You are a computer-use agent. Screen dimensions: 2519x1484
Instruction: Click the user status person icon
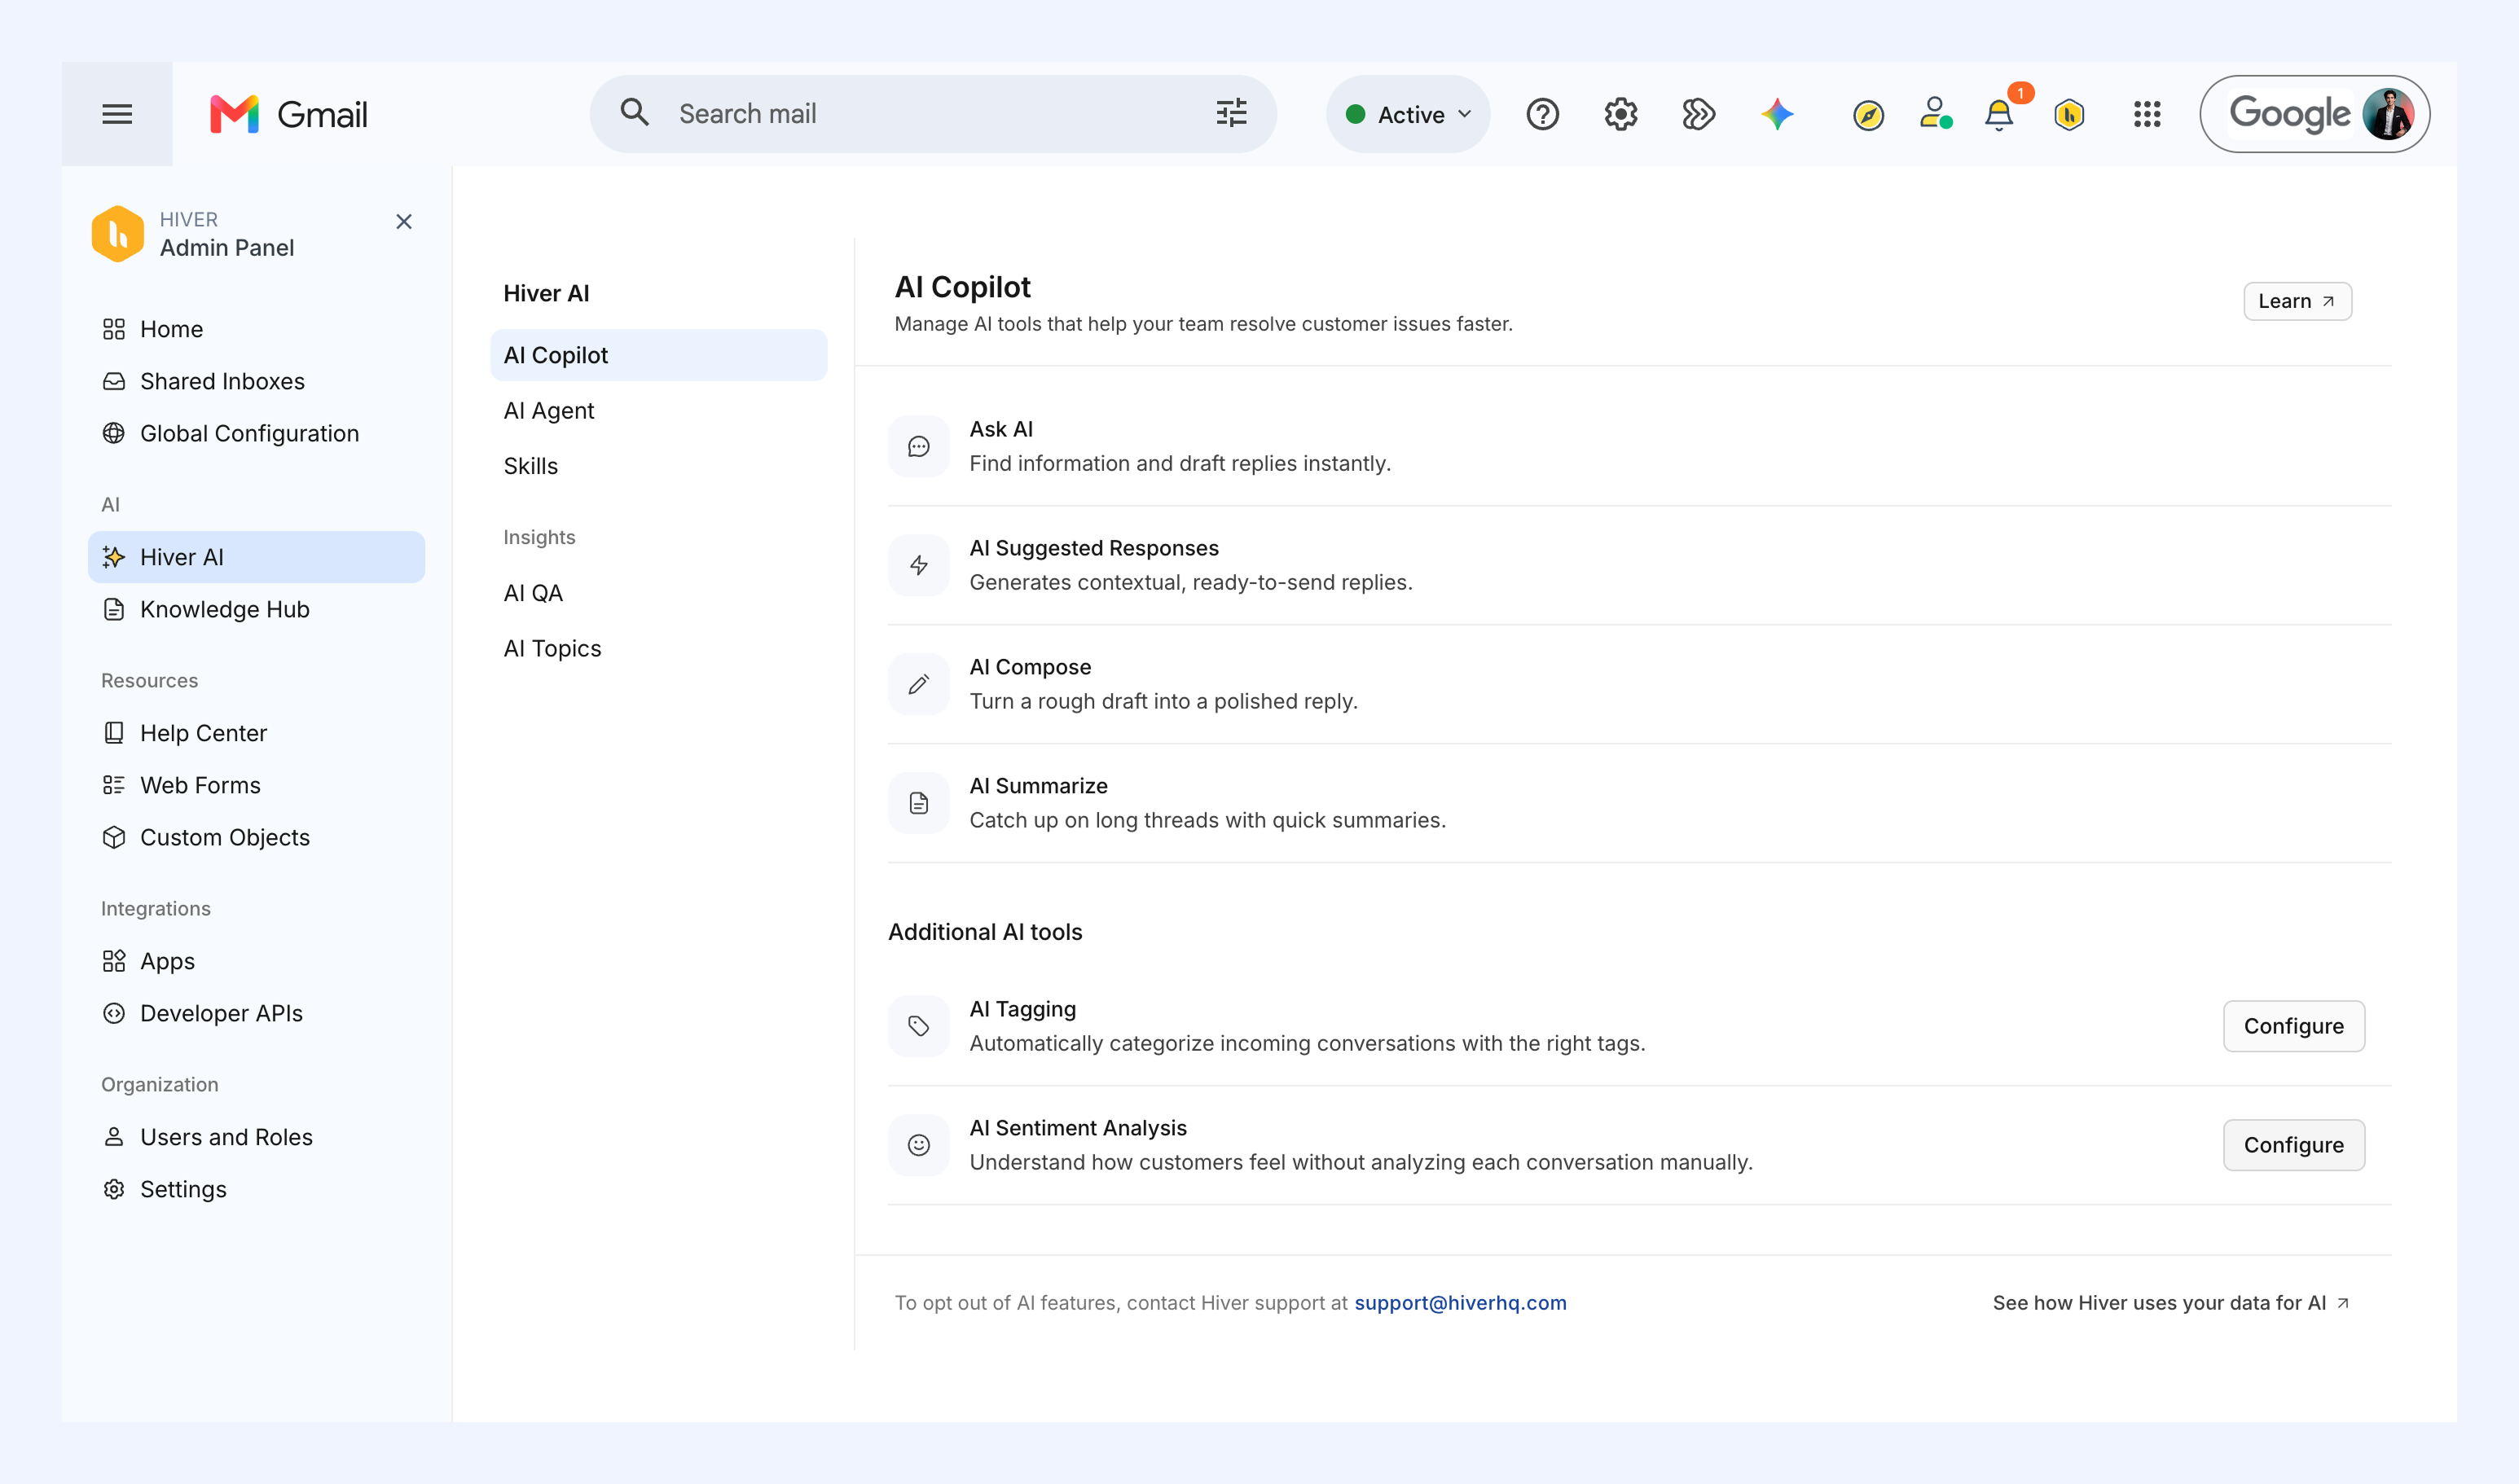pos(1935,113)
